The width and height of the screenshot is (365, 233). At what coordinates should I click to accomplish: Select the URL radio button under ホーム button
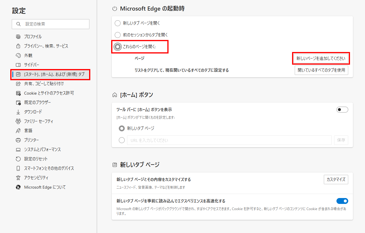pyautogui.click(x=122, y=140)
